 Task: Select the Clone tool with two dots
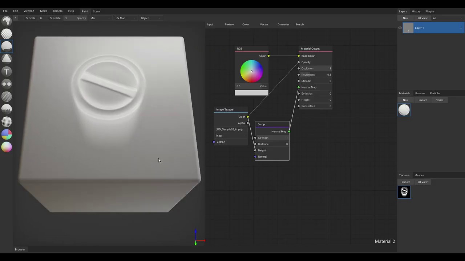pos(7,84)
